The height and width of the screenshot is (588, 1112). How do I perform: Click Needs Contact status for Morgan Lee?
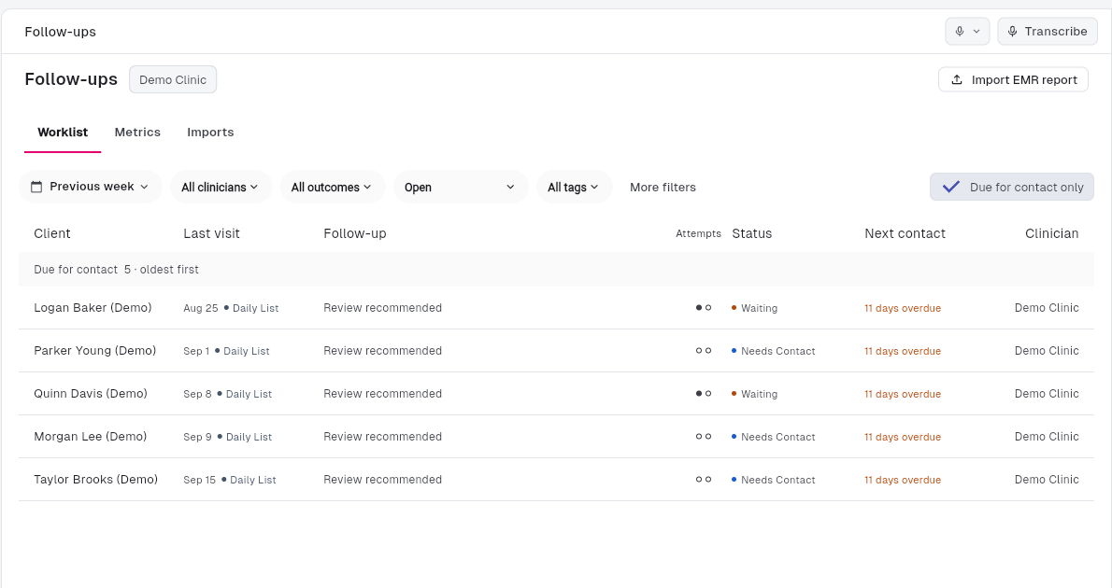click(774, 437)
